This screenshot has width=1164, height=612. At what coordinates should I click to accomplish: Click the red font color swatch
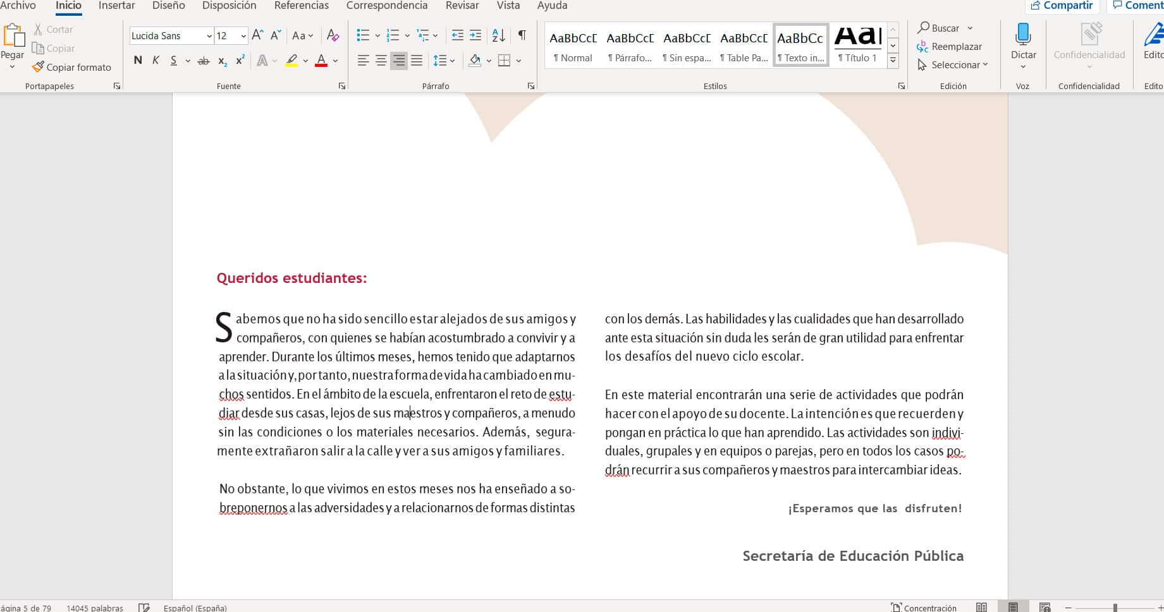[321, 61]
